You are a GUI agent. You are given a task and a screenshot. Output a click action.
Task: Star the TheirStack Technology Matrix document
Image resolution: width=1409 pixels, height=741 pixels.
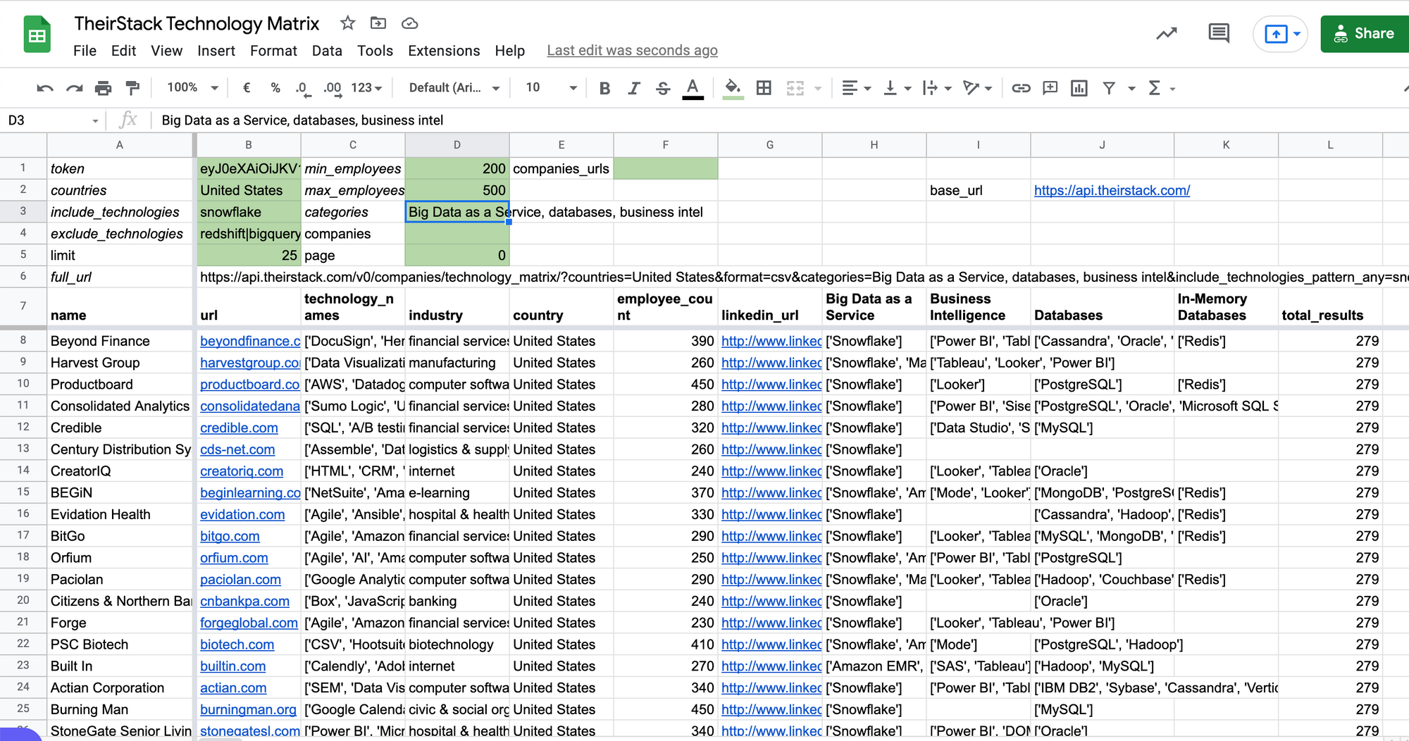coord(347,23)
